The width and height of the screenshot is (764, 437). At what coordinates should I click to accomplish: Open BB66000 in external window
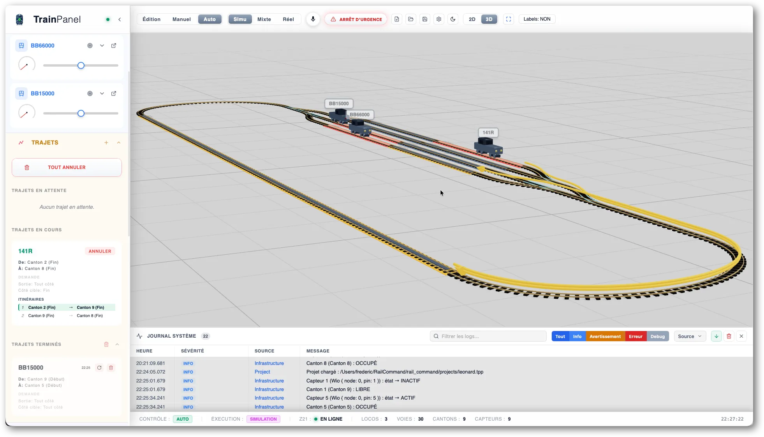tap(114, 46)
